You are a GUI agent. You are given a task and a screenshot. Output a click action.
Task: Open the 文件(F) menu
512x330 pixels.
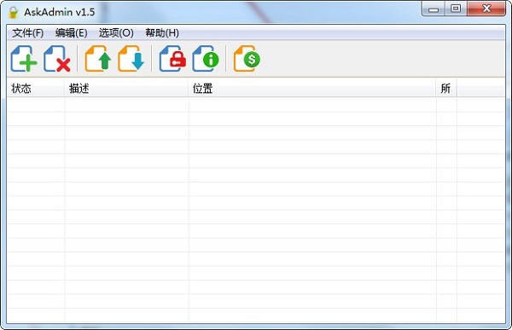pos(28,33)
